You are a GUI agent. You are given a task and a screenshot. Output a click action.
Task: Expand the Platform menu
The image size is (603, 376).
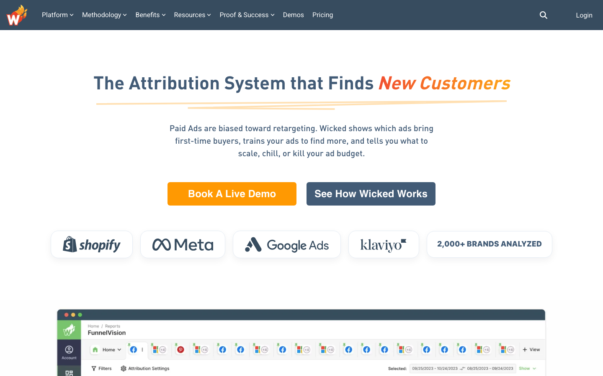pos(58,15)
